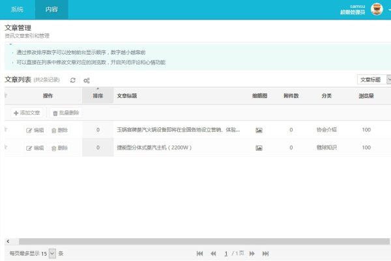Open the list settings gears icon
This screenshot has height=261, width=391.
click(87, 80)
